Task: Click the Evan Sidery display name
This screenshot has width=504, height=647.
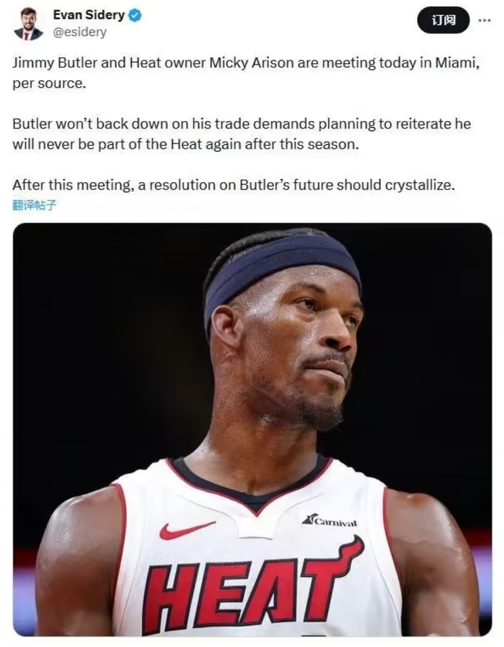Action: (89, 15)
